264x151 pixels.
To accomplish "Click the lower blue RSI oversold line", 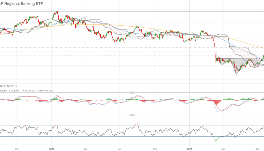I will point(106,137).
